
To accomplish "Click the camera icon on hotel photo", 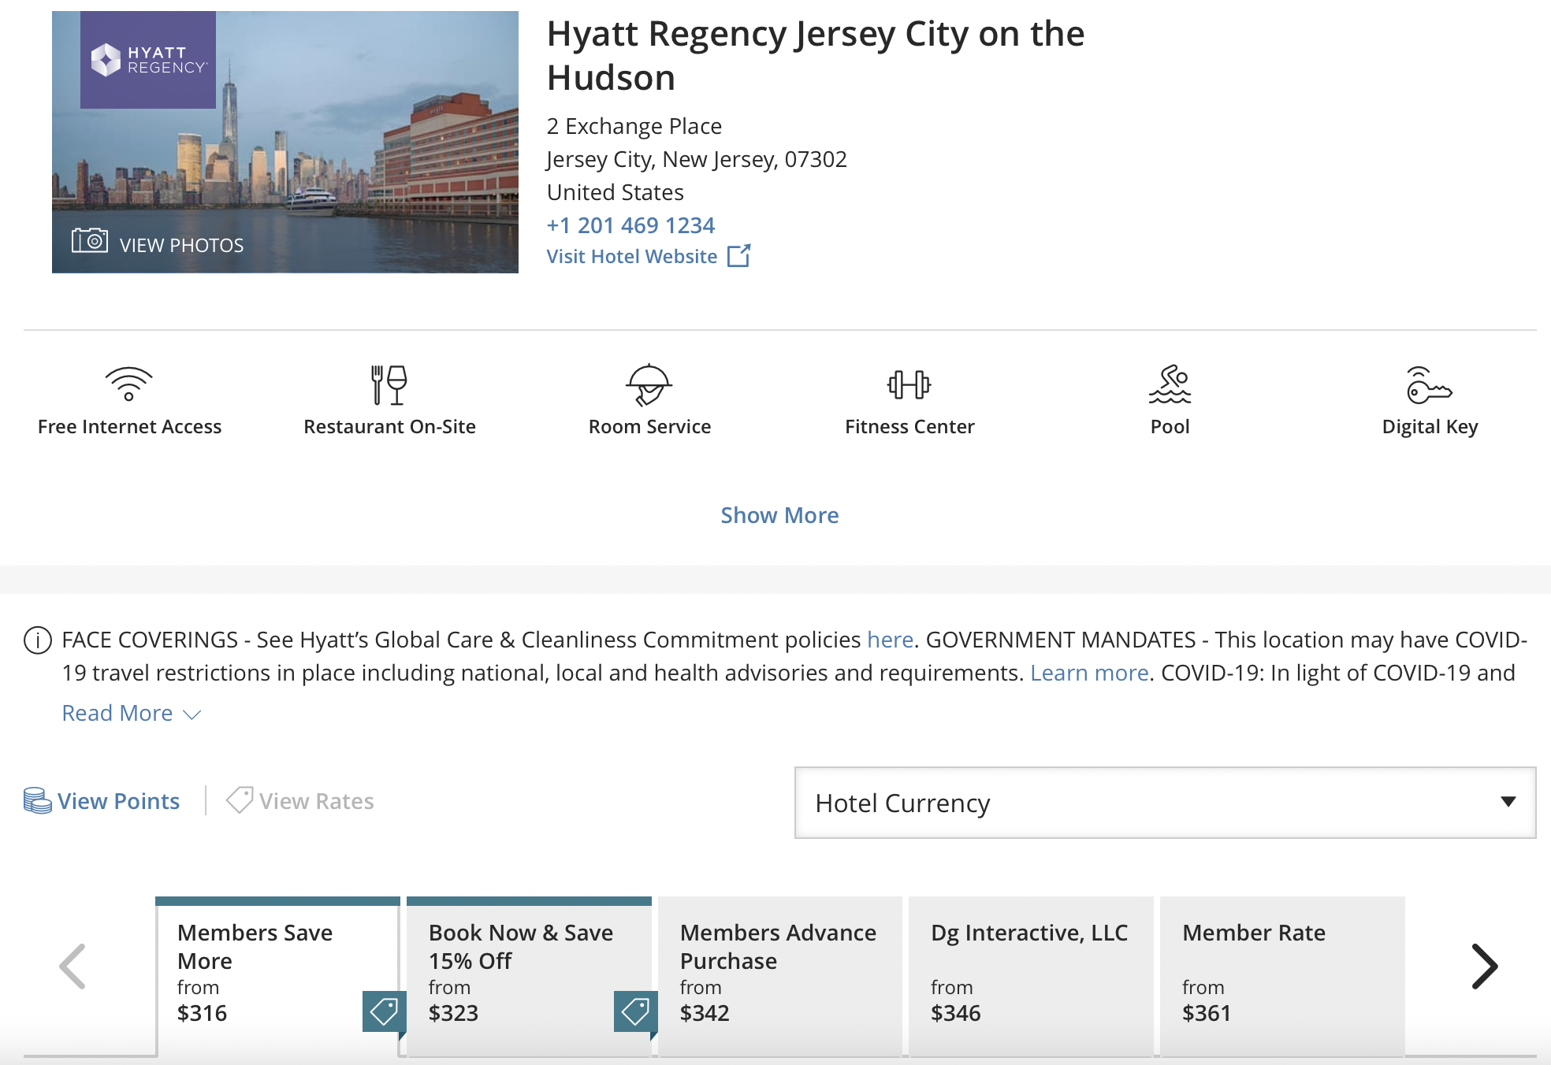I will [90, 240].
